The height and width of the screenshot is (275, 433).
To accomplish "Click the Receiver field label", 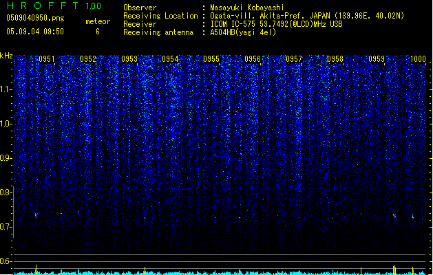I will (x=140, y=24).
